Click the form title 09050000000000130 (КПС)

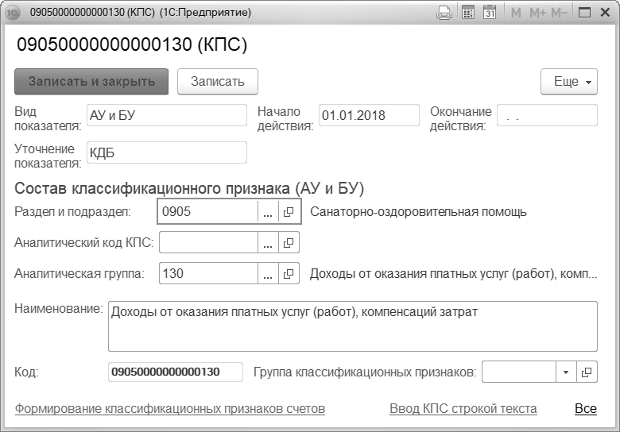132,44
